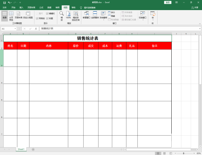Switch to the Home (开始) tab
This screenshot has width=202, height=155.
pos(13,8)
